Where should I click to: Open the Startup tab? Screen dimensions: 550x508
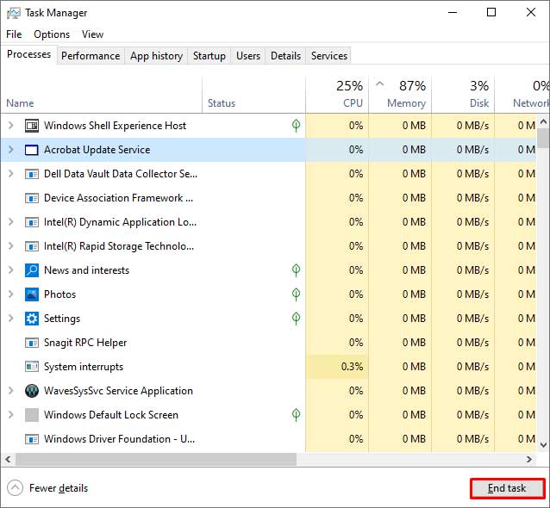(209, 56)
